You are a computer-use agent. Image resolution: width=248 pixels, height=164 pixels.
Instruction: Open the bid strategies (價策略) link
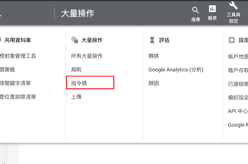[8, 70]
